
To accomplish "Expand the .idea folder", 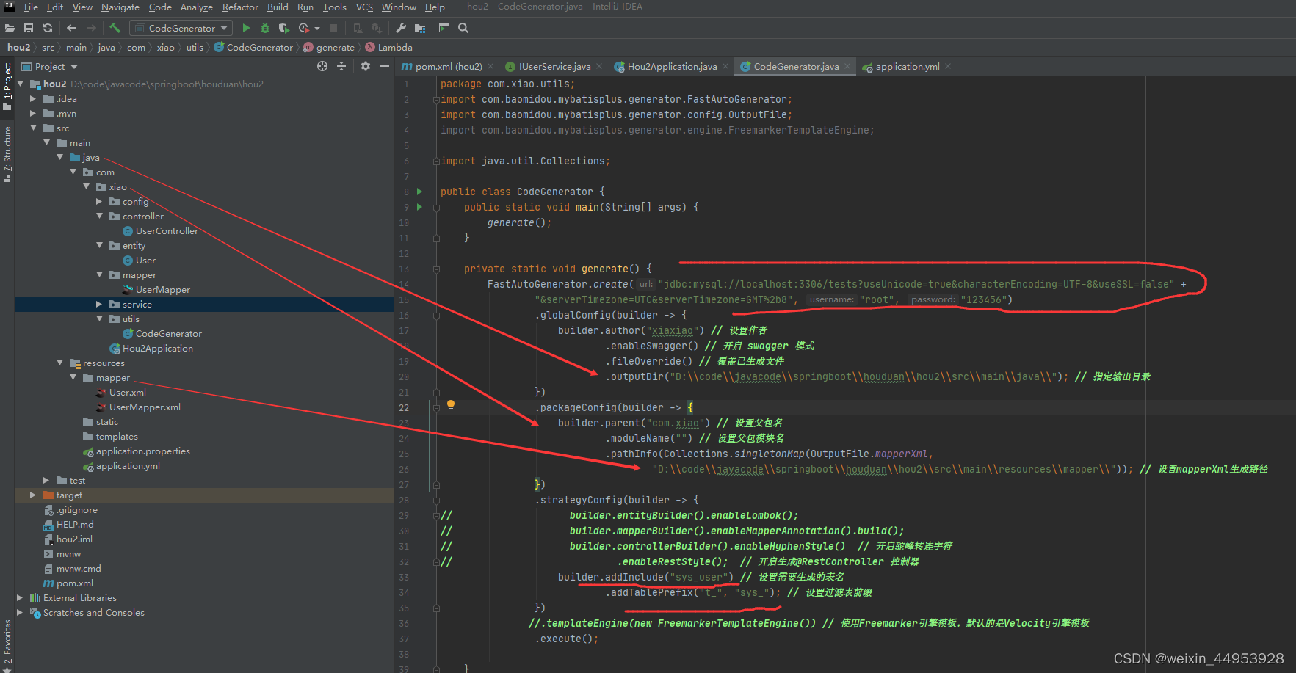I will point(33,98).
